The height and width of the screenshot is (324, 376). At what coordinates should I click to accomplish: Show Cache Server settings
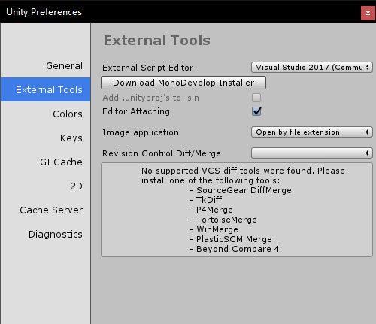(51, 210)
